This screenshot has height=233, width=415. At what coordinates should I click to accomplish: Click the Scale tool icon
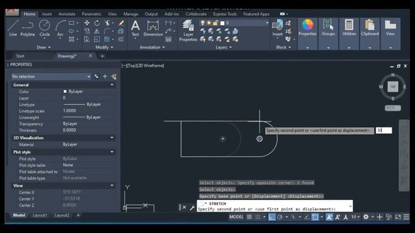pyautogui.click(x=97, y=39)
